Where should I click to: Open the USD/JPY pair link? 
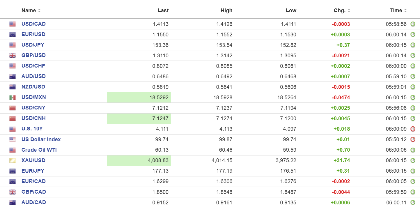pos(33,45)
